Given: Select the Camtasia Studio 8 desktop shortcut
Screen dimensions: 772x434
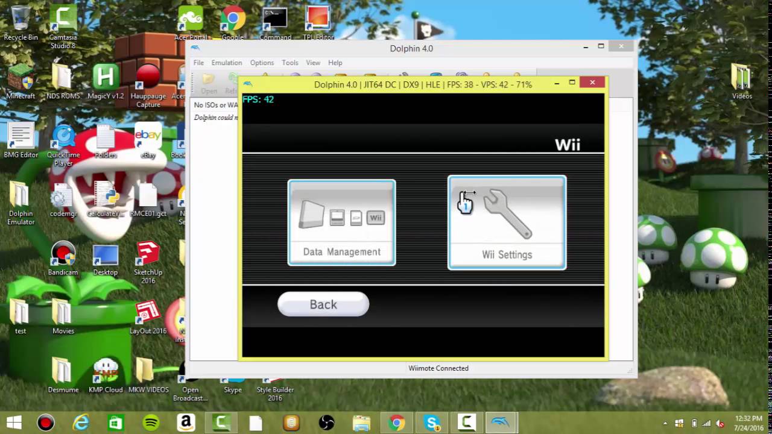Looking at the screenshot, I should (x=63, y=27).
